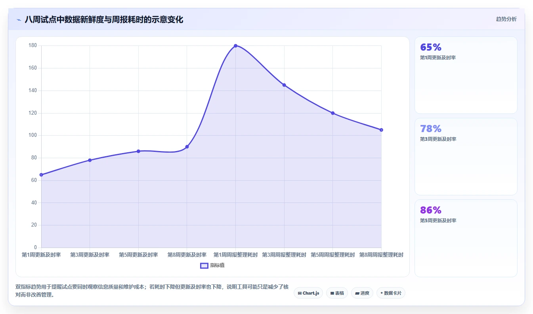
Task: Click the data point at 第3周周报整理耗时
Action: click(x=284, y=85)
